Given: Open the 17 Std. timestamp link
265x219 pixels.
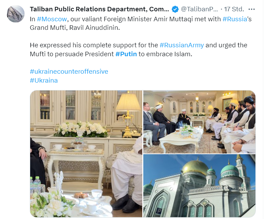Looking at the screenshot, I should (234, 9).
